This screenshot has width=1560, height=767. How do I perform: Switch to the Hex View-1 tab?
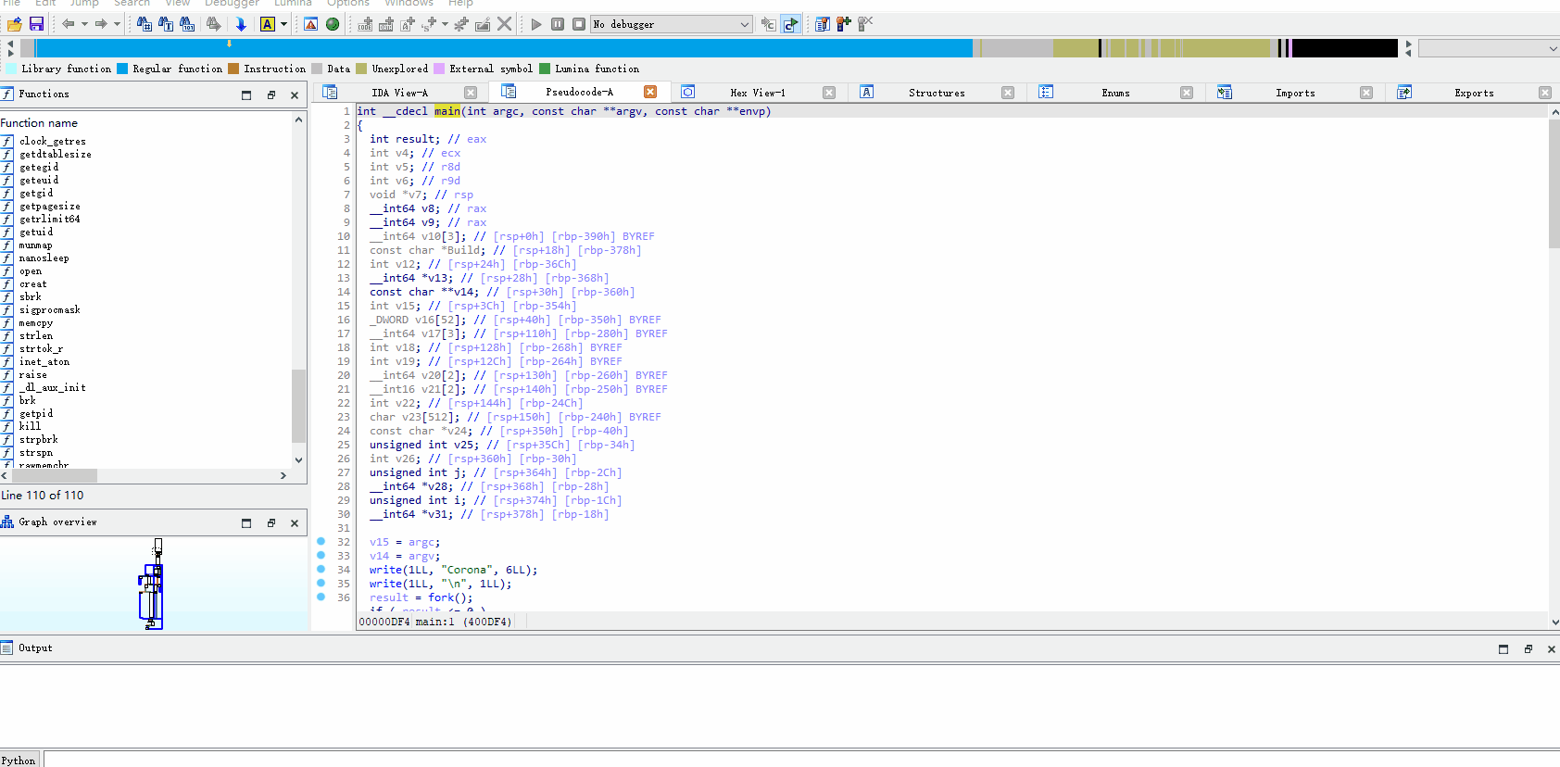point(757,93)
